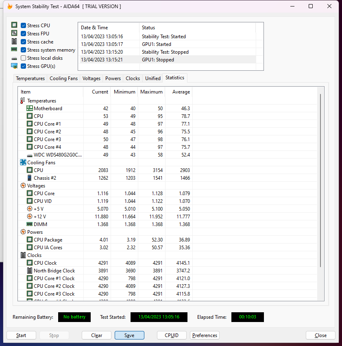Click the Elapsed Time value 00:10:03
This screenshot has width=342, height=346.
click(248, 317)
